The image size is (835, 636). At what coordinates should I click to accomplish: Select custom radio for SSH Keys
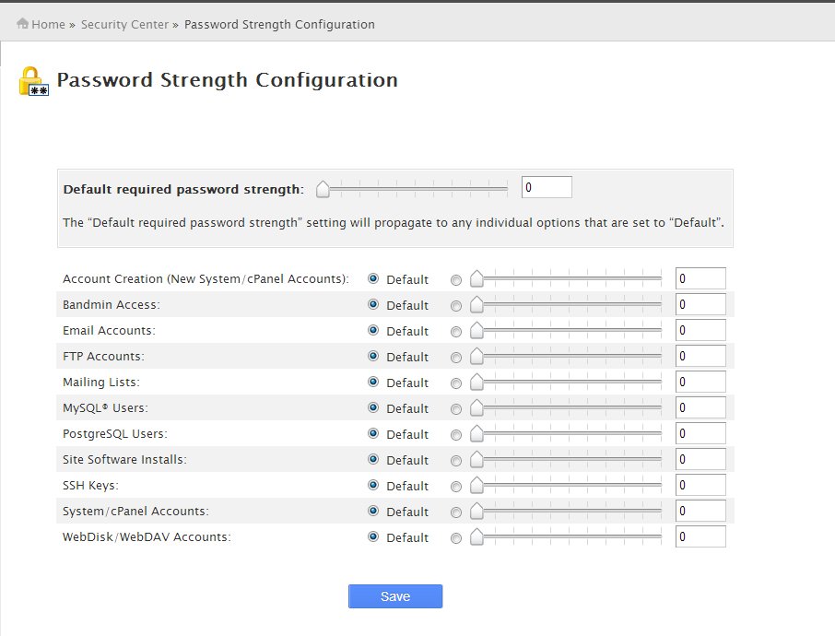pos(456,487)
